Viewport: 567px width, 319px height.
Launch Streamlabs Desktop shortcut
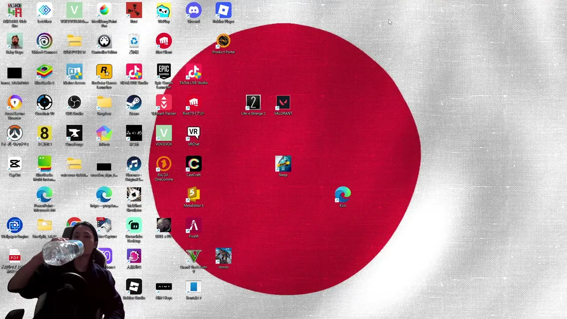(x=134, y=226)
